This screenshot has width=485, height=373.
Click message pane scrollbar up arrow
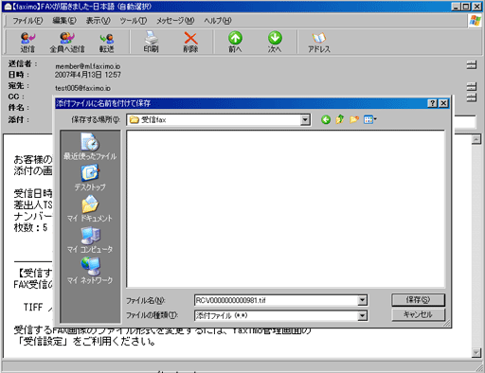coord(476,139)
